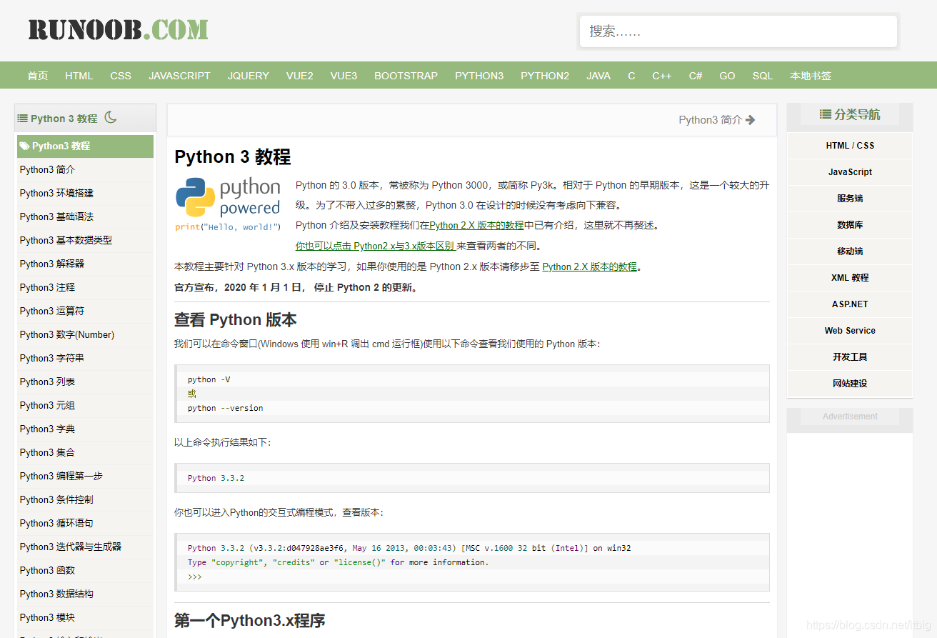Image resolution: width=937 pixels, height=638 pixels.
Task: Click the list icon beside 分类导航
Action: pyautogui.click(x=826, y=114)
